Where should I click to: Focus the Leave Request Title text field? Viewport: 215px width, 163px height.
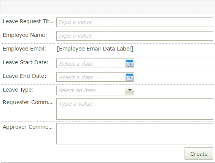[134, 22]
